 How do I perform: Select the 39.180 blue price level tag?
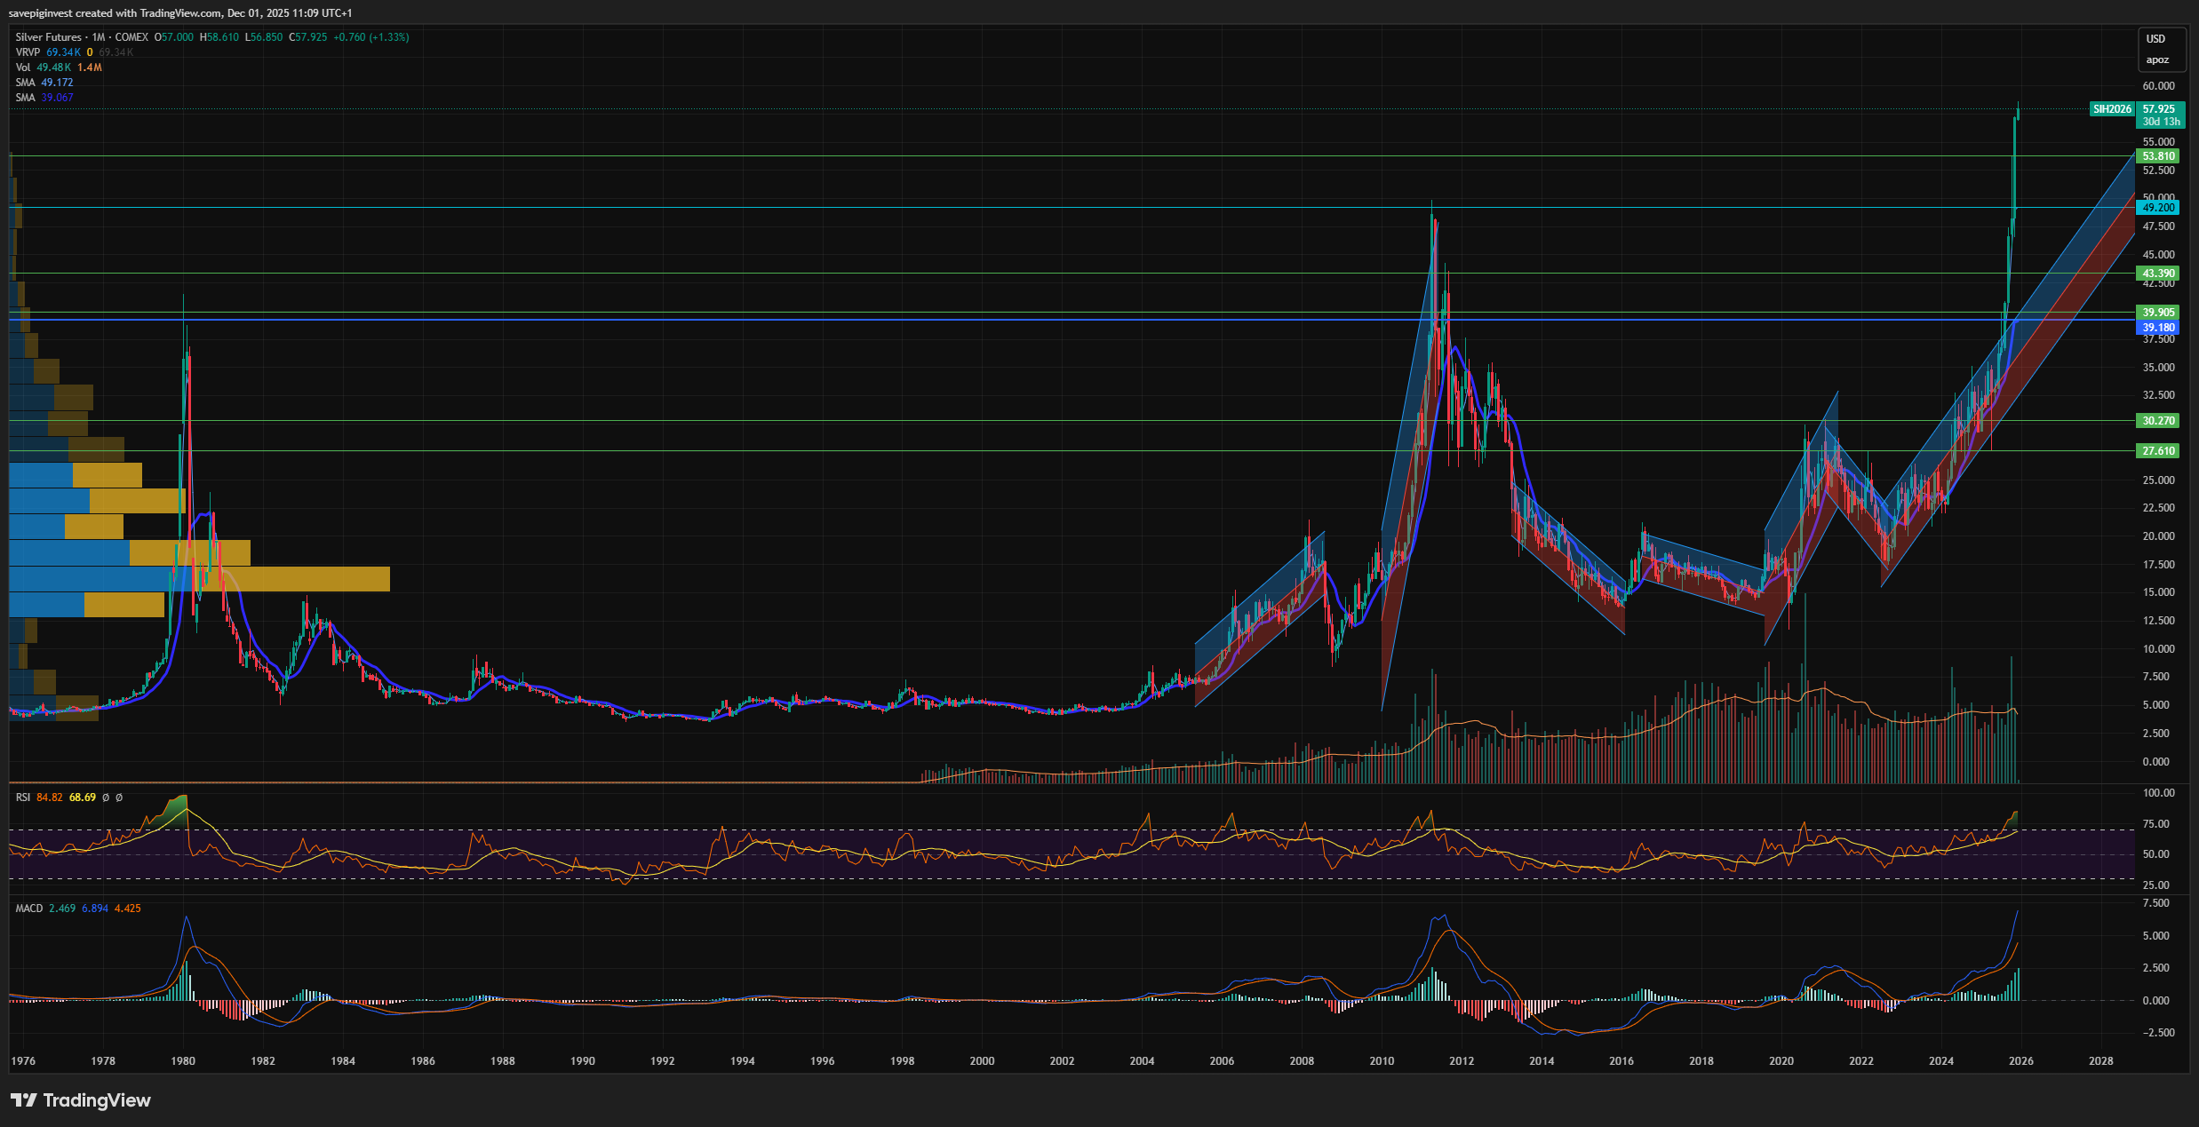[2157, 328]
